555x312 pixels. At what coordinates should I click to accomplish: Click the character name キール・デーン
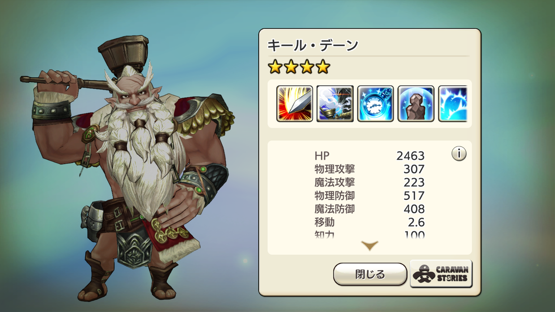click(313, 46)
